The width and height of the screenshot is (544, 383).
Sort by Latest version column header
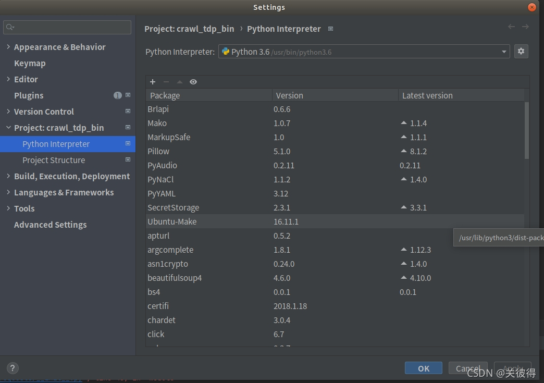point(461,95)
